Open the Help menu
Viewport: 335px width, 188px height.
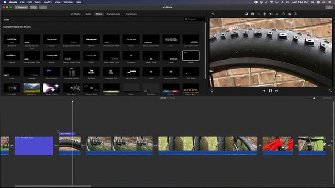[79, 2]
